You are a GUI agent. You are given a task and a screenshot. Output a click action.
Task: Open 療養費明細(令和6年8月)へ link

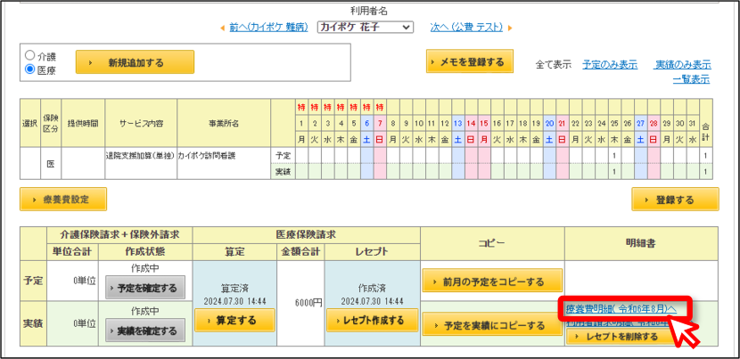coord(621,308)
